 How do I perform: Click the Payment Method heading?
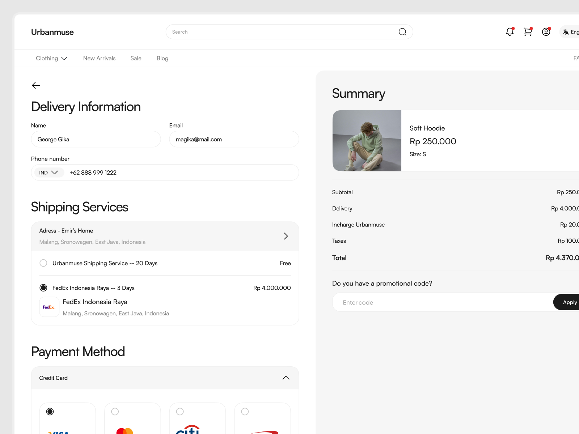[78, 352]
